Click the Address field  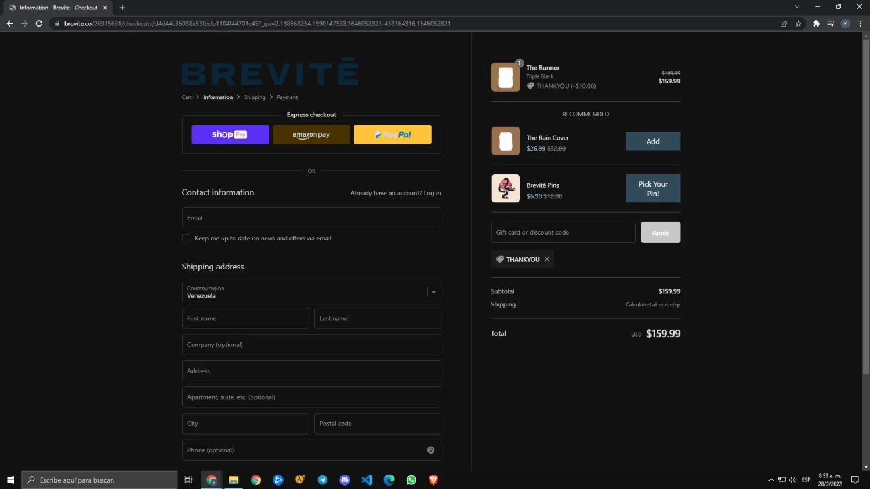[311, 371]
